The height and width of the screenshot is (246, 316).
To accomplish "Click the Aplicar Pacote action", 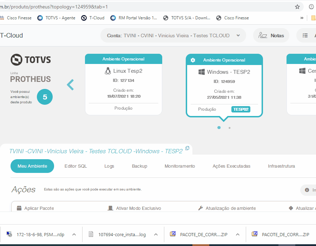I will tap(35, 208).
